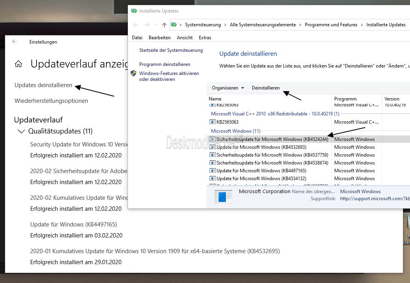
Task: Click Microsoft Windows program cell for KB4534132
Action: 354,179
